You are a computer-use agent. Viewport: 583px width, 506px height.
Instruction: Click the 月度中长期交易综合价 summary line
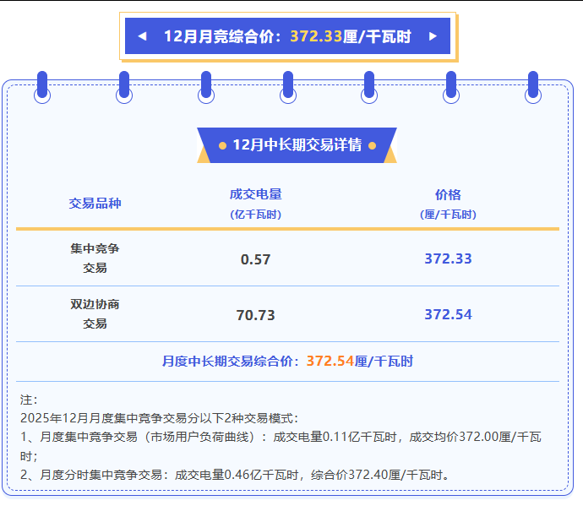pos(287,361)
